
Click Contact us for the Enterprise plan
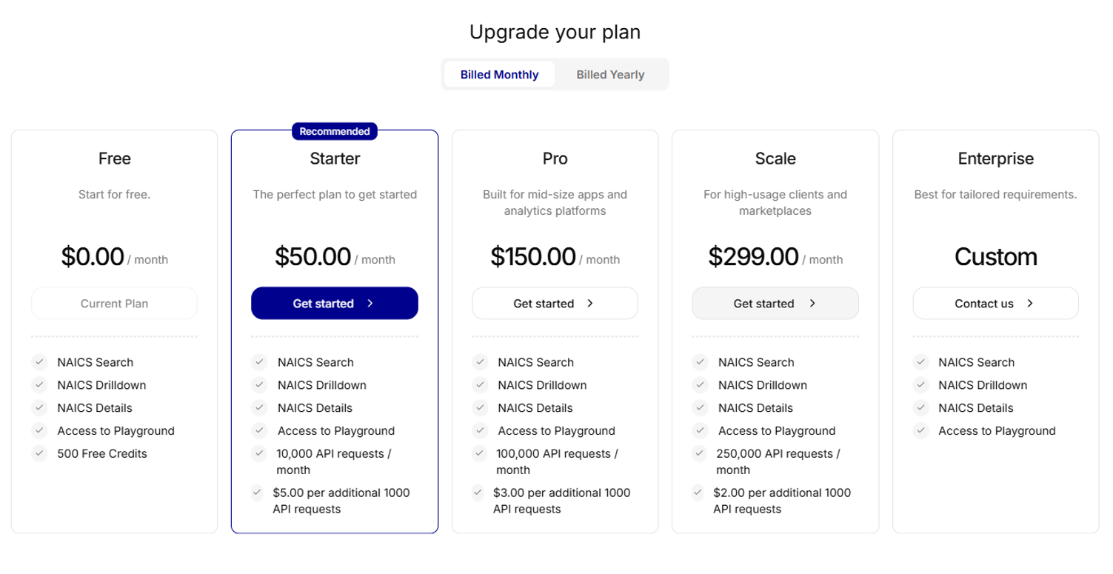click(x=995, y=303)
